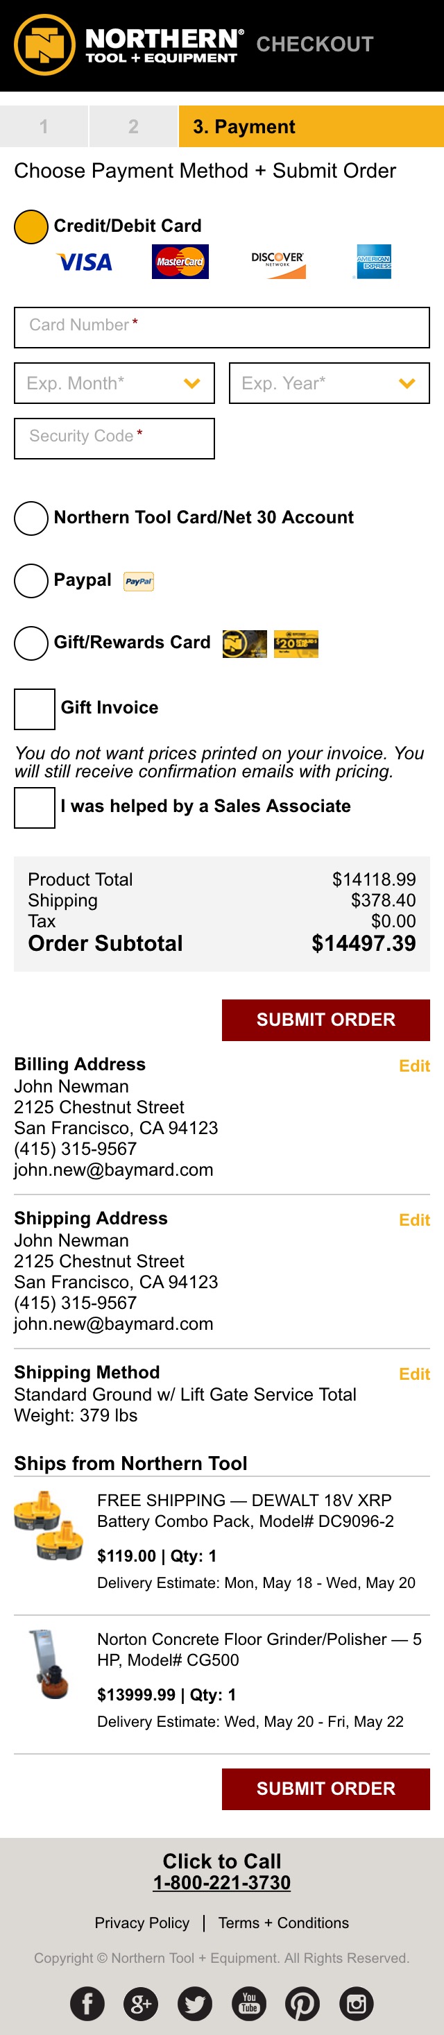Switch to checkout step 2 tab
This screenshot has height=2035, width=444.
(x=133, y=126)
